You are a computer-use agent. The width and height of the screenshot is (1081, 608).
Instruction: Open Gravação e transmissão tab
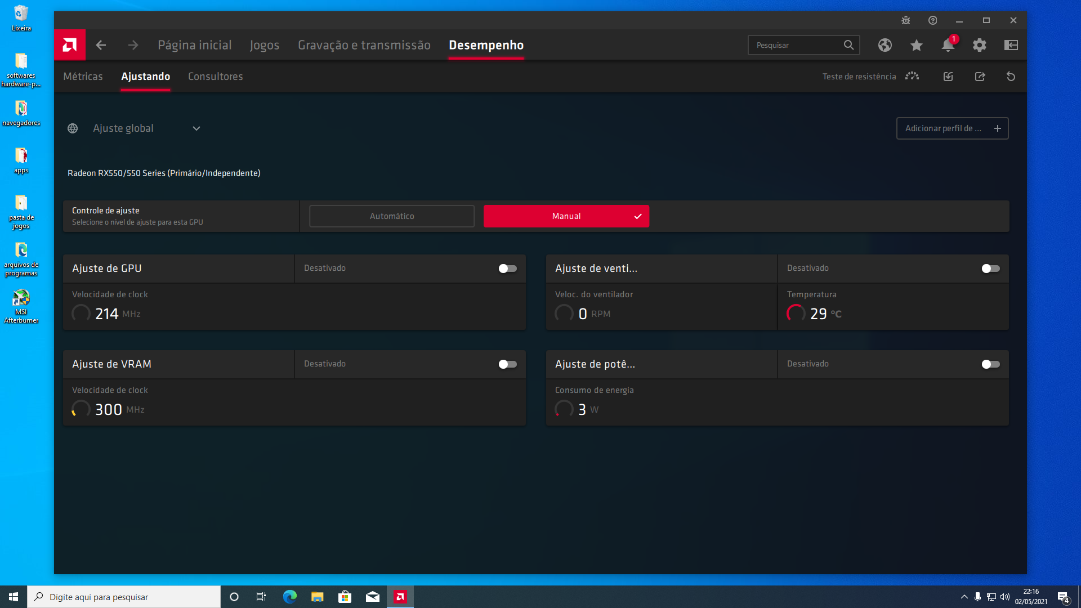pos(364,45)
